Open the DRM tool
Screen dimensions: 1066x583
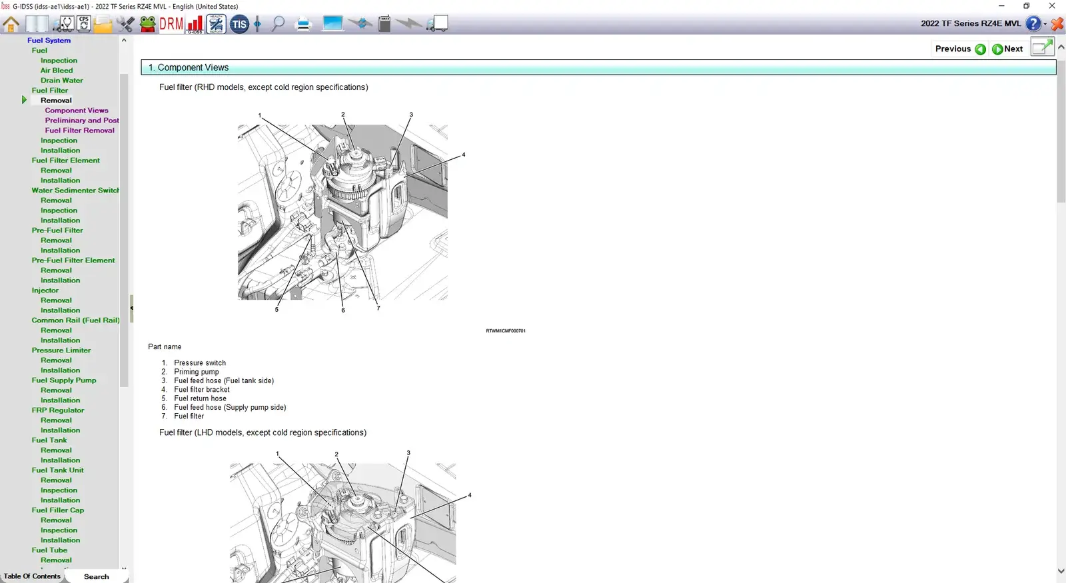(x=171, y=25)
